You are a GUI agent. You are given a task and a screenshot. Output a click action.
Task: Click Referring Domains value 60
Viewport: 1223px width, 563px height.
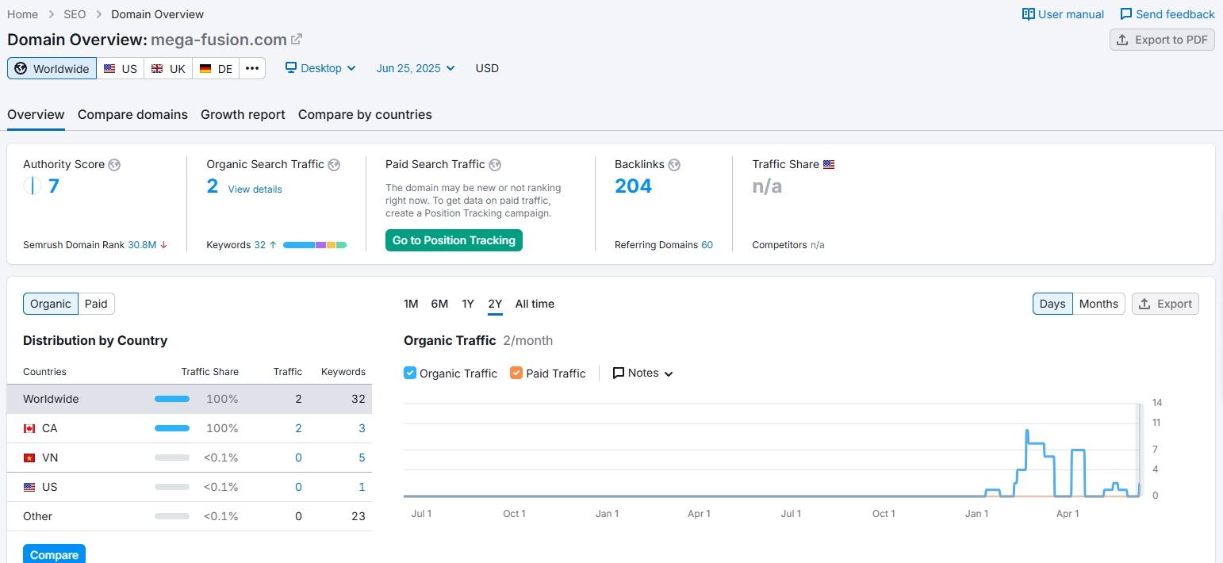click(x=707, y=245)
